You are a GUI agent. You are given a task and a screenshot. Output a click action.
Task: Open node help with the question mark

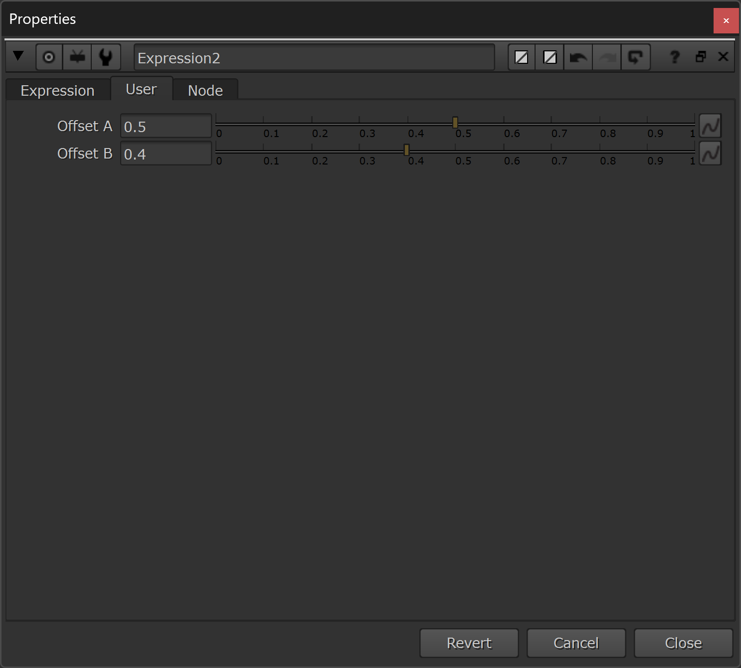(x=675, y=57)
